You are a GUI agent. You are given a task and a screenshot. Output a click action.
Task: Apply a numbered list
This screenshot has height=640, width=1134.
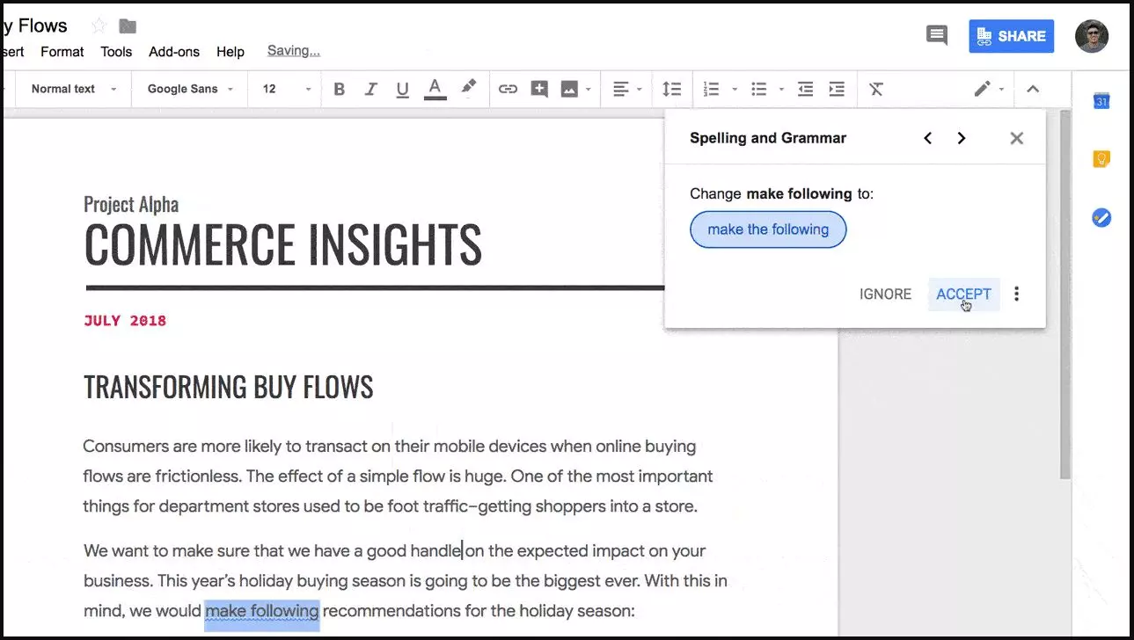pos(712,89)
